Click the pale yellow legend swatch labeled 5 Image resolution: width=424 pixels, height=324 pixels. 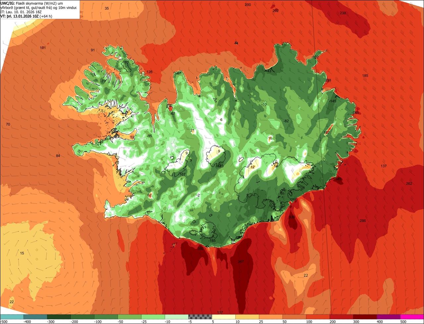(x=224, y=317)
